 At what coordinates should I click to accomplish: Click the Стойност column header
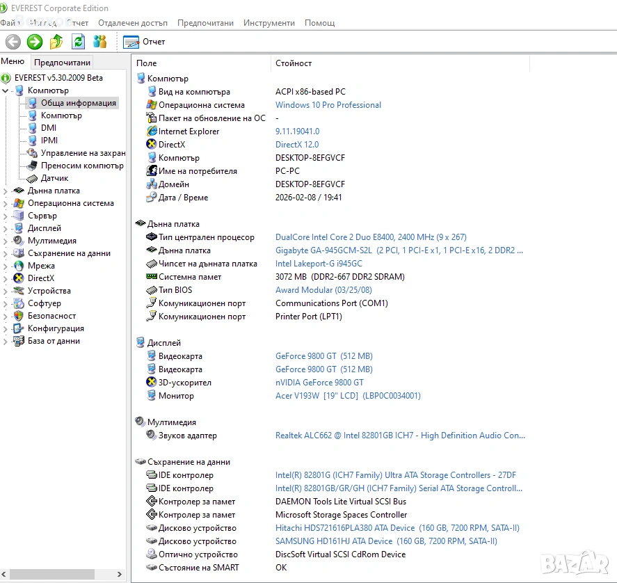point(294,63)
